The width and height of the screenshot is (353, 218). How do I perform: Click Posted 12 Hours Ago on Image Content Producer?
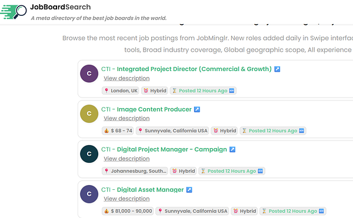(273, 130)
